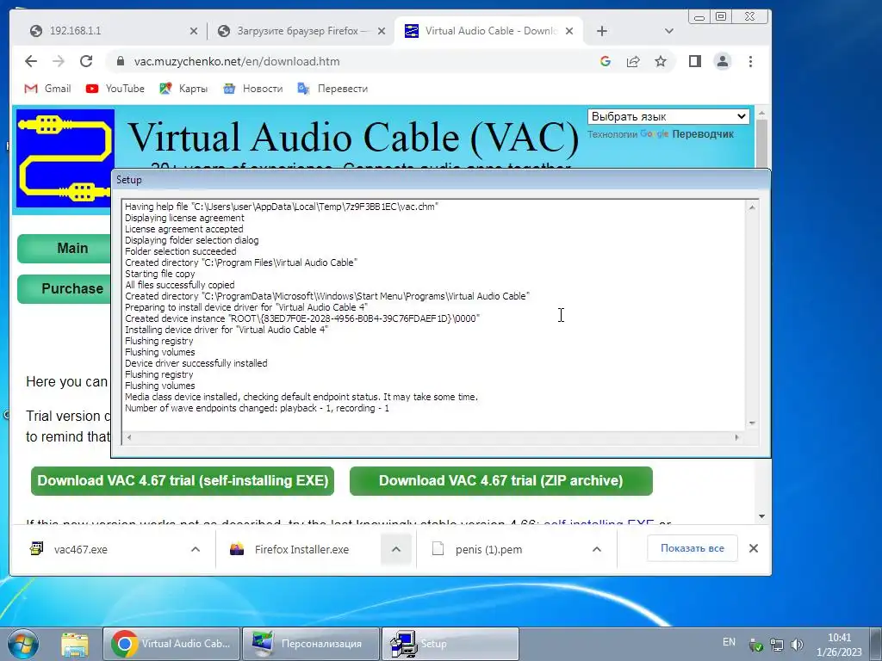This screenshot has width=882, height=661.
Task: Click the address bar URL
Action: coord(237,61)
